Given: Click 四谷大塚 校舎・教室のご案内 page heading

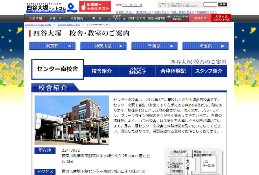Looking at the screenshot, I should coord(81,34).
